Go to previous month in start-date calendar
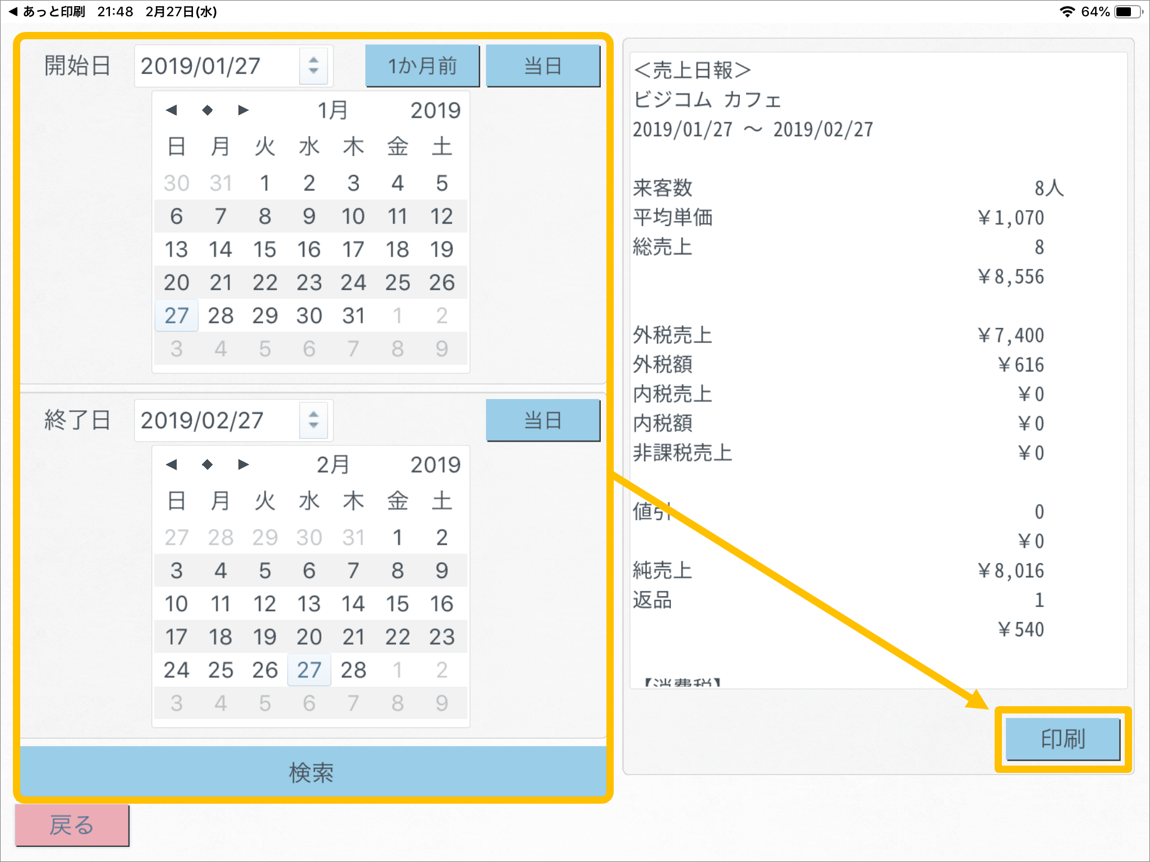1150x862 pixels. 172,110
